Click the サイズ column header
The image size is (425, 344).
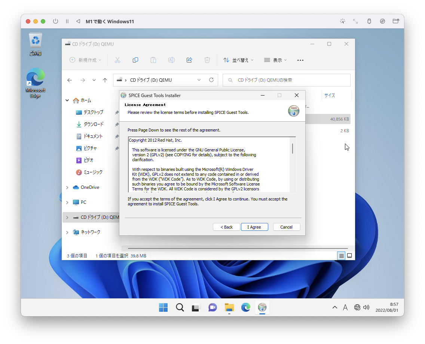coord(330,95)
